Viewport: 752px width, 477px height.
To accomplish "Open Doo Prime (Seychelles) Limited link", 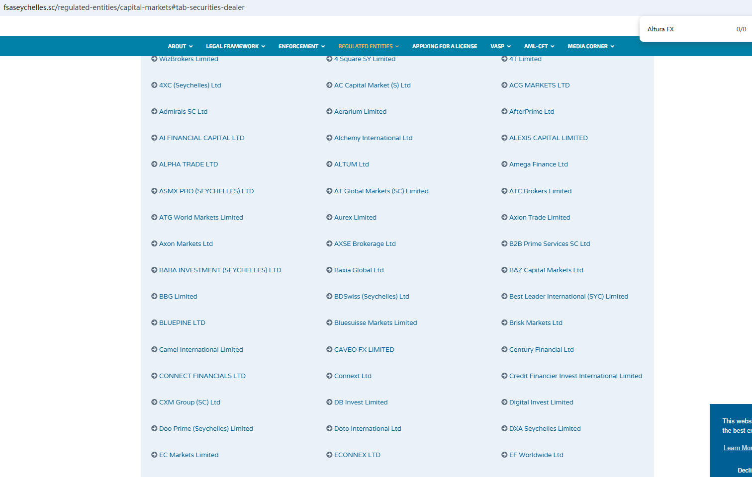I will pyautogui.click(x=206, y=428).
